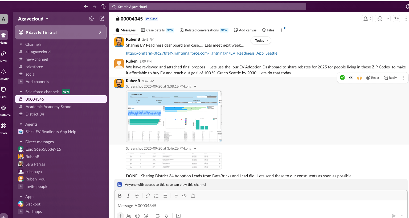Open workspace settings gear icon
The image size is (409, 218).
(91, 19)
